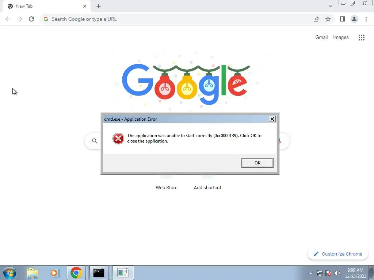The image size is (374, 280).
Task: Open the Action Center flag icon
Action: pos(328,273)
